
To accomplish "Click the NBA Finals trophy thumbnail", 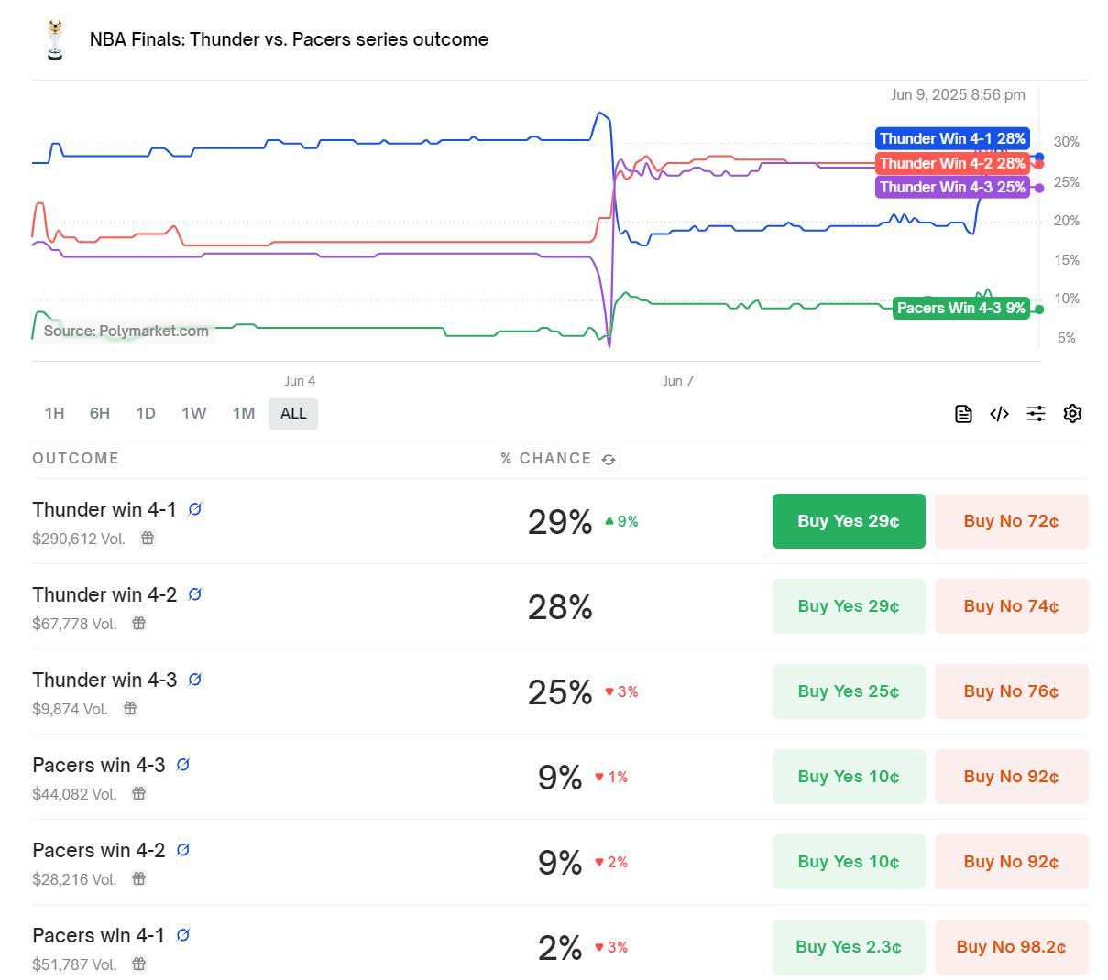I will pos(55,40).
